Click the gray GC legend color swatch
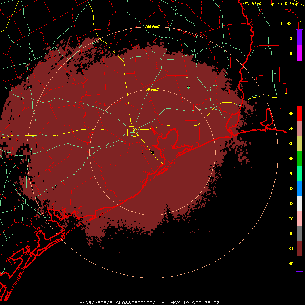This screenshot has height=305, width=305. 299,233
